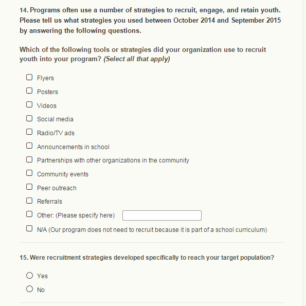Check the Radio/TV ads box

tap(29, 132)
